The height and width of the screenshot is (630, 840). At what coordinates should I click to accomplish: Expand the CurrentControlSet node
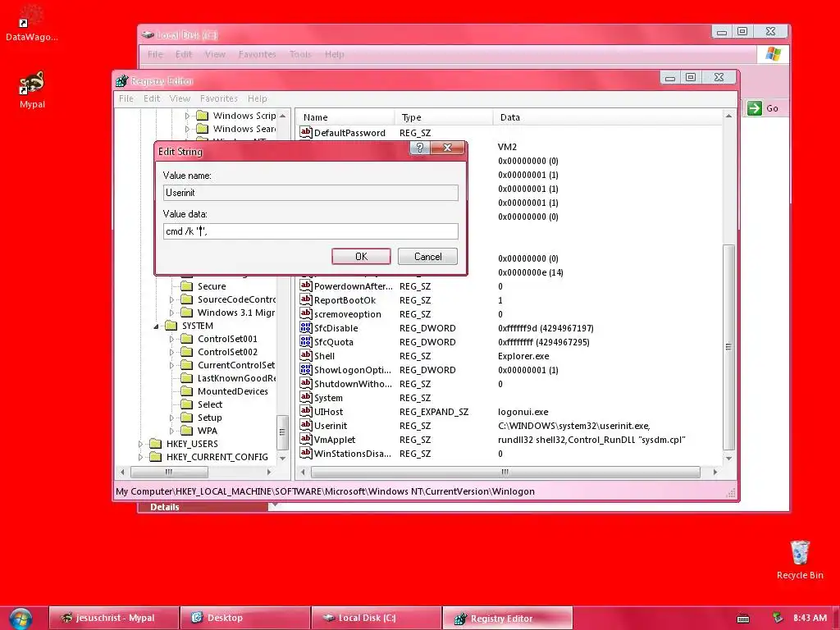tap(171, 365)
